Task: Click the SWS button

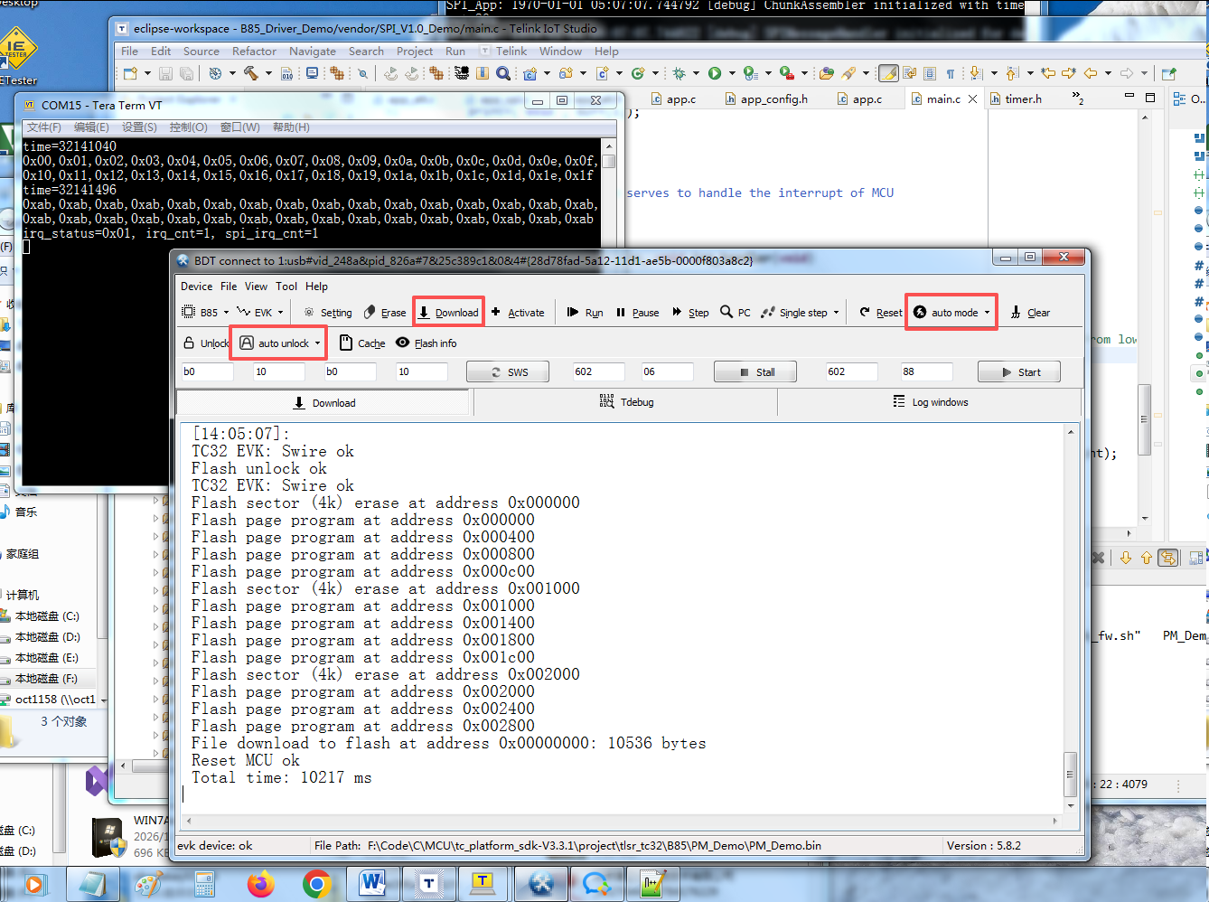Action: click(x=508, y=372)
